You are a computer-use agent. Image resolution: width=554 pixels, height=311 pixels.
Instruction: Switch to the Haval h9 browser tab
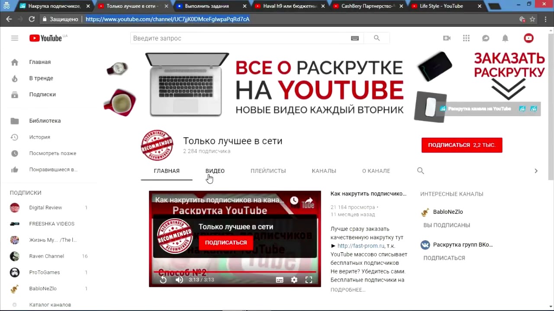click(x=289, y=6)
